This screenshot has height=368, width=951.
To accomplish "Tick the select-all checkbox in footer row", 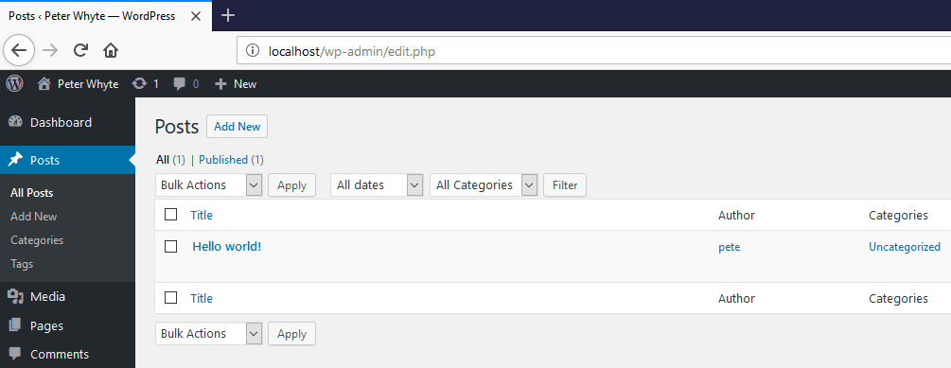I will coord(171,297).
